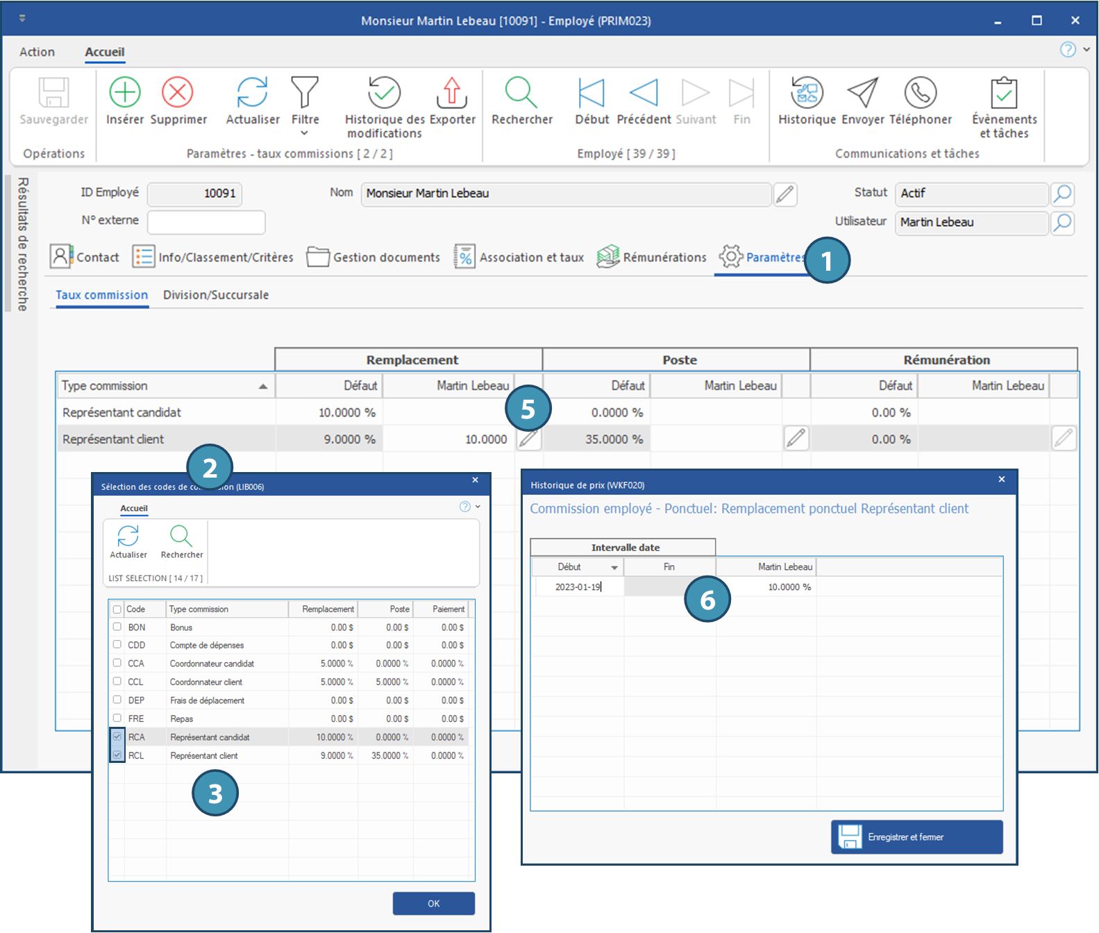This screenshot has width=1099, height=933.
Task: Click the N° externe input field
Action: pos(206,222)
